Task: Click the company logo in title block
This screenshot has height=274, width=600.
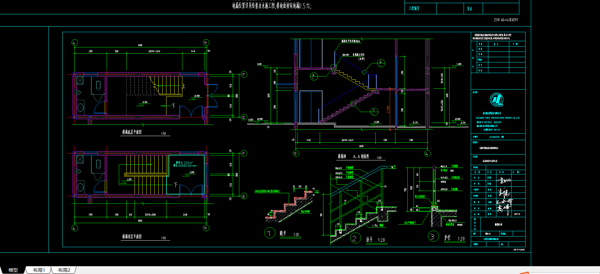Action: pos(496,100)
